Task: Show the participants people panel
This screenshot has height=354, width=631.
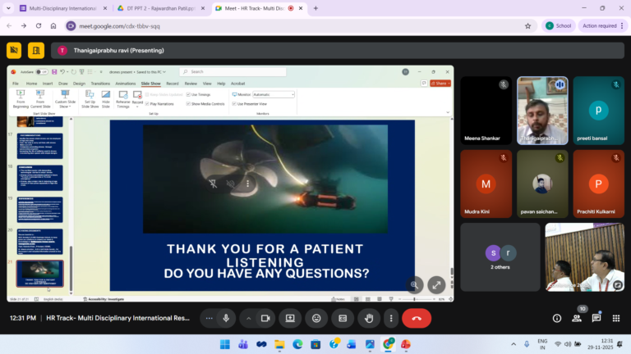Action: tap(577, 318)
